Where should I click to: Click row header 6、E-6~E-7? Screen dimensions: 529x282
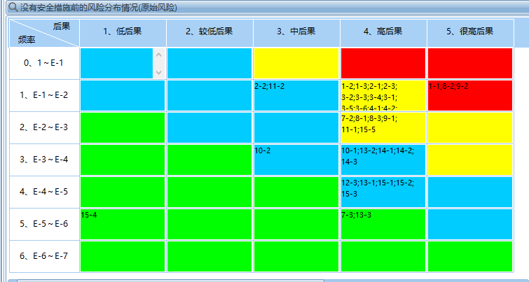tap(44, 256)
